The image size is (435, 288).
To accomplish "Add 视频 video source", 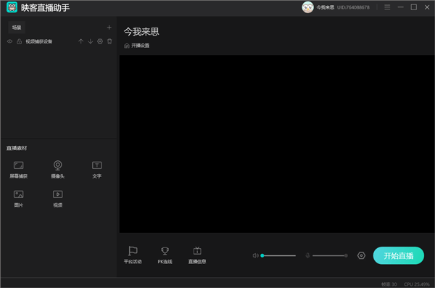I will coord(58,199).
